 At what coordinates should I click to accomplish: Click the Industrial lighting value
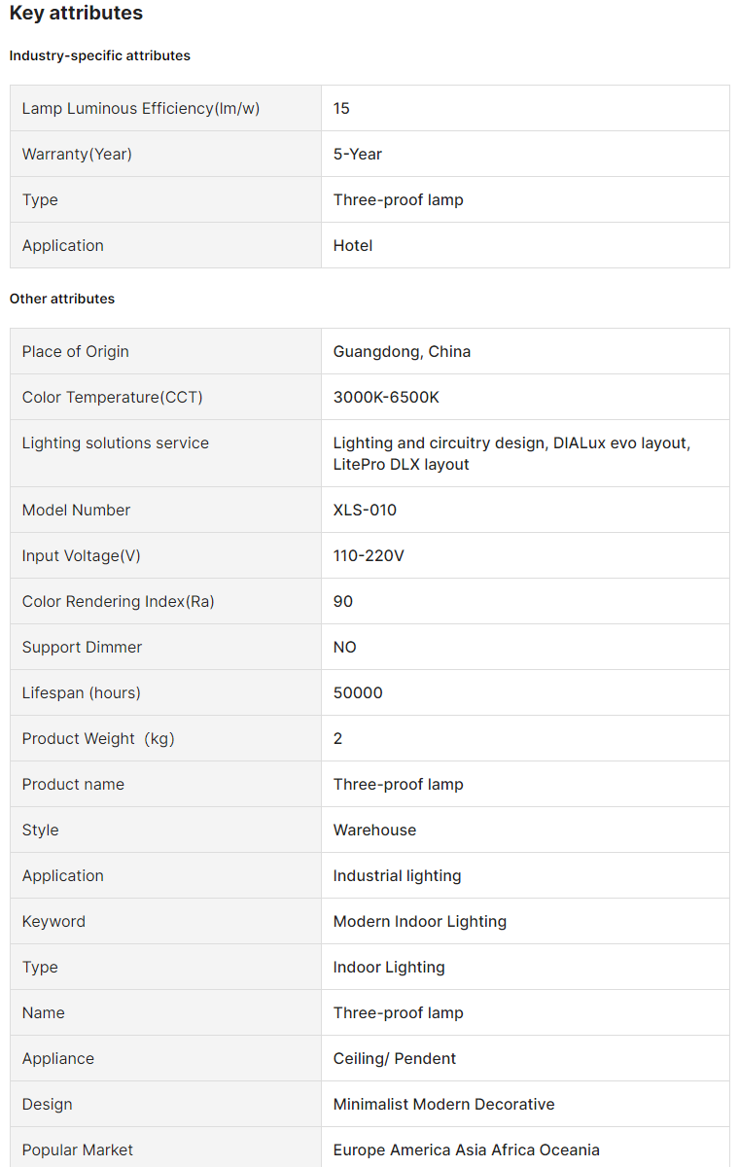pyautogui.click(x=397, y=875)
